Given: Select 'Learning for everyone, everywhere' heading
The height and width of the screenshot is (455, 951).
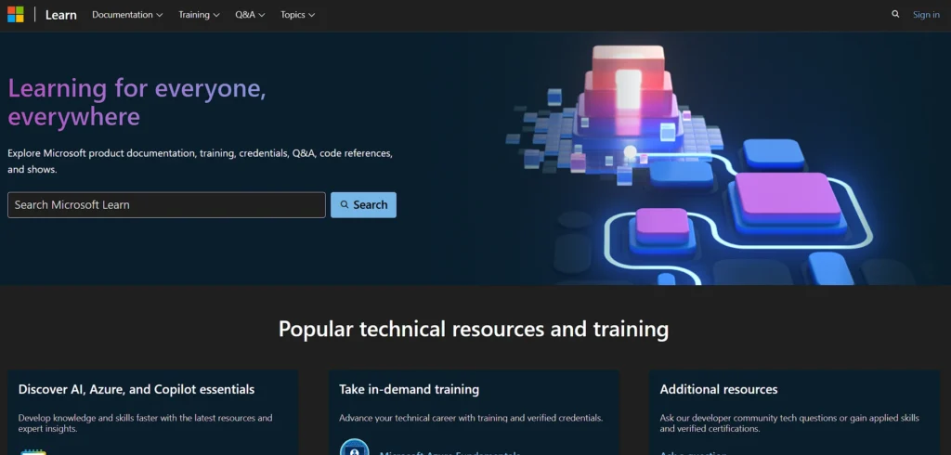Looking at the screenshot, I should tap(137, 102).
